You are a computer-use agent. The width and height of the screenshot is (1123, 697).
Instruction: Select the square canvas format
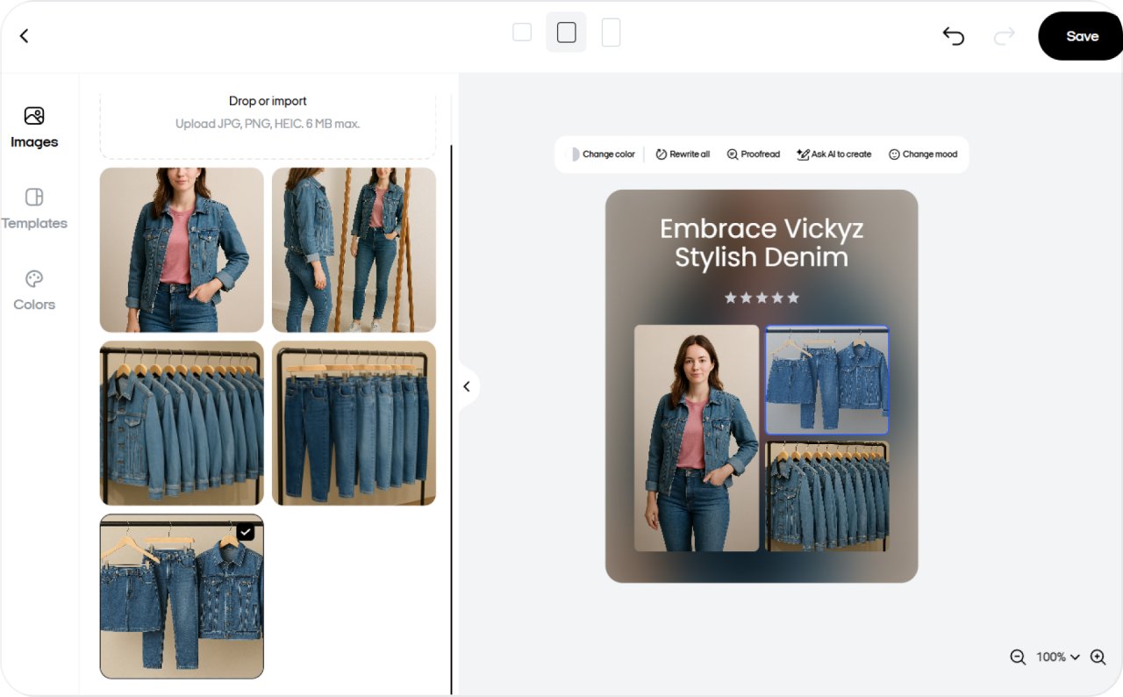click(x=566, y=32)
